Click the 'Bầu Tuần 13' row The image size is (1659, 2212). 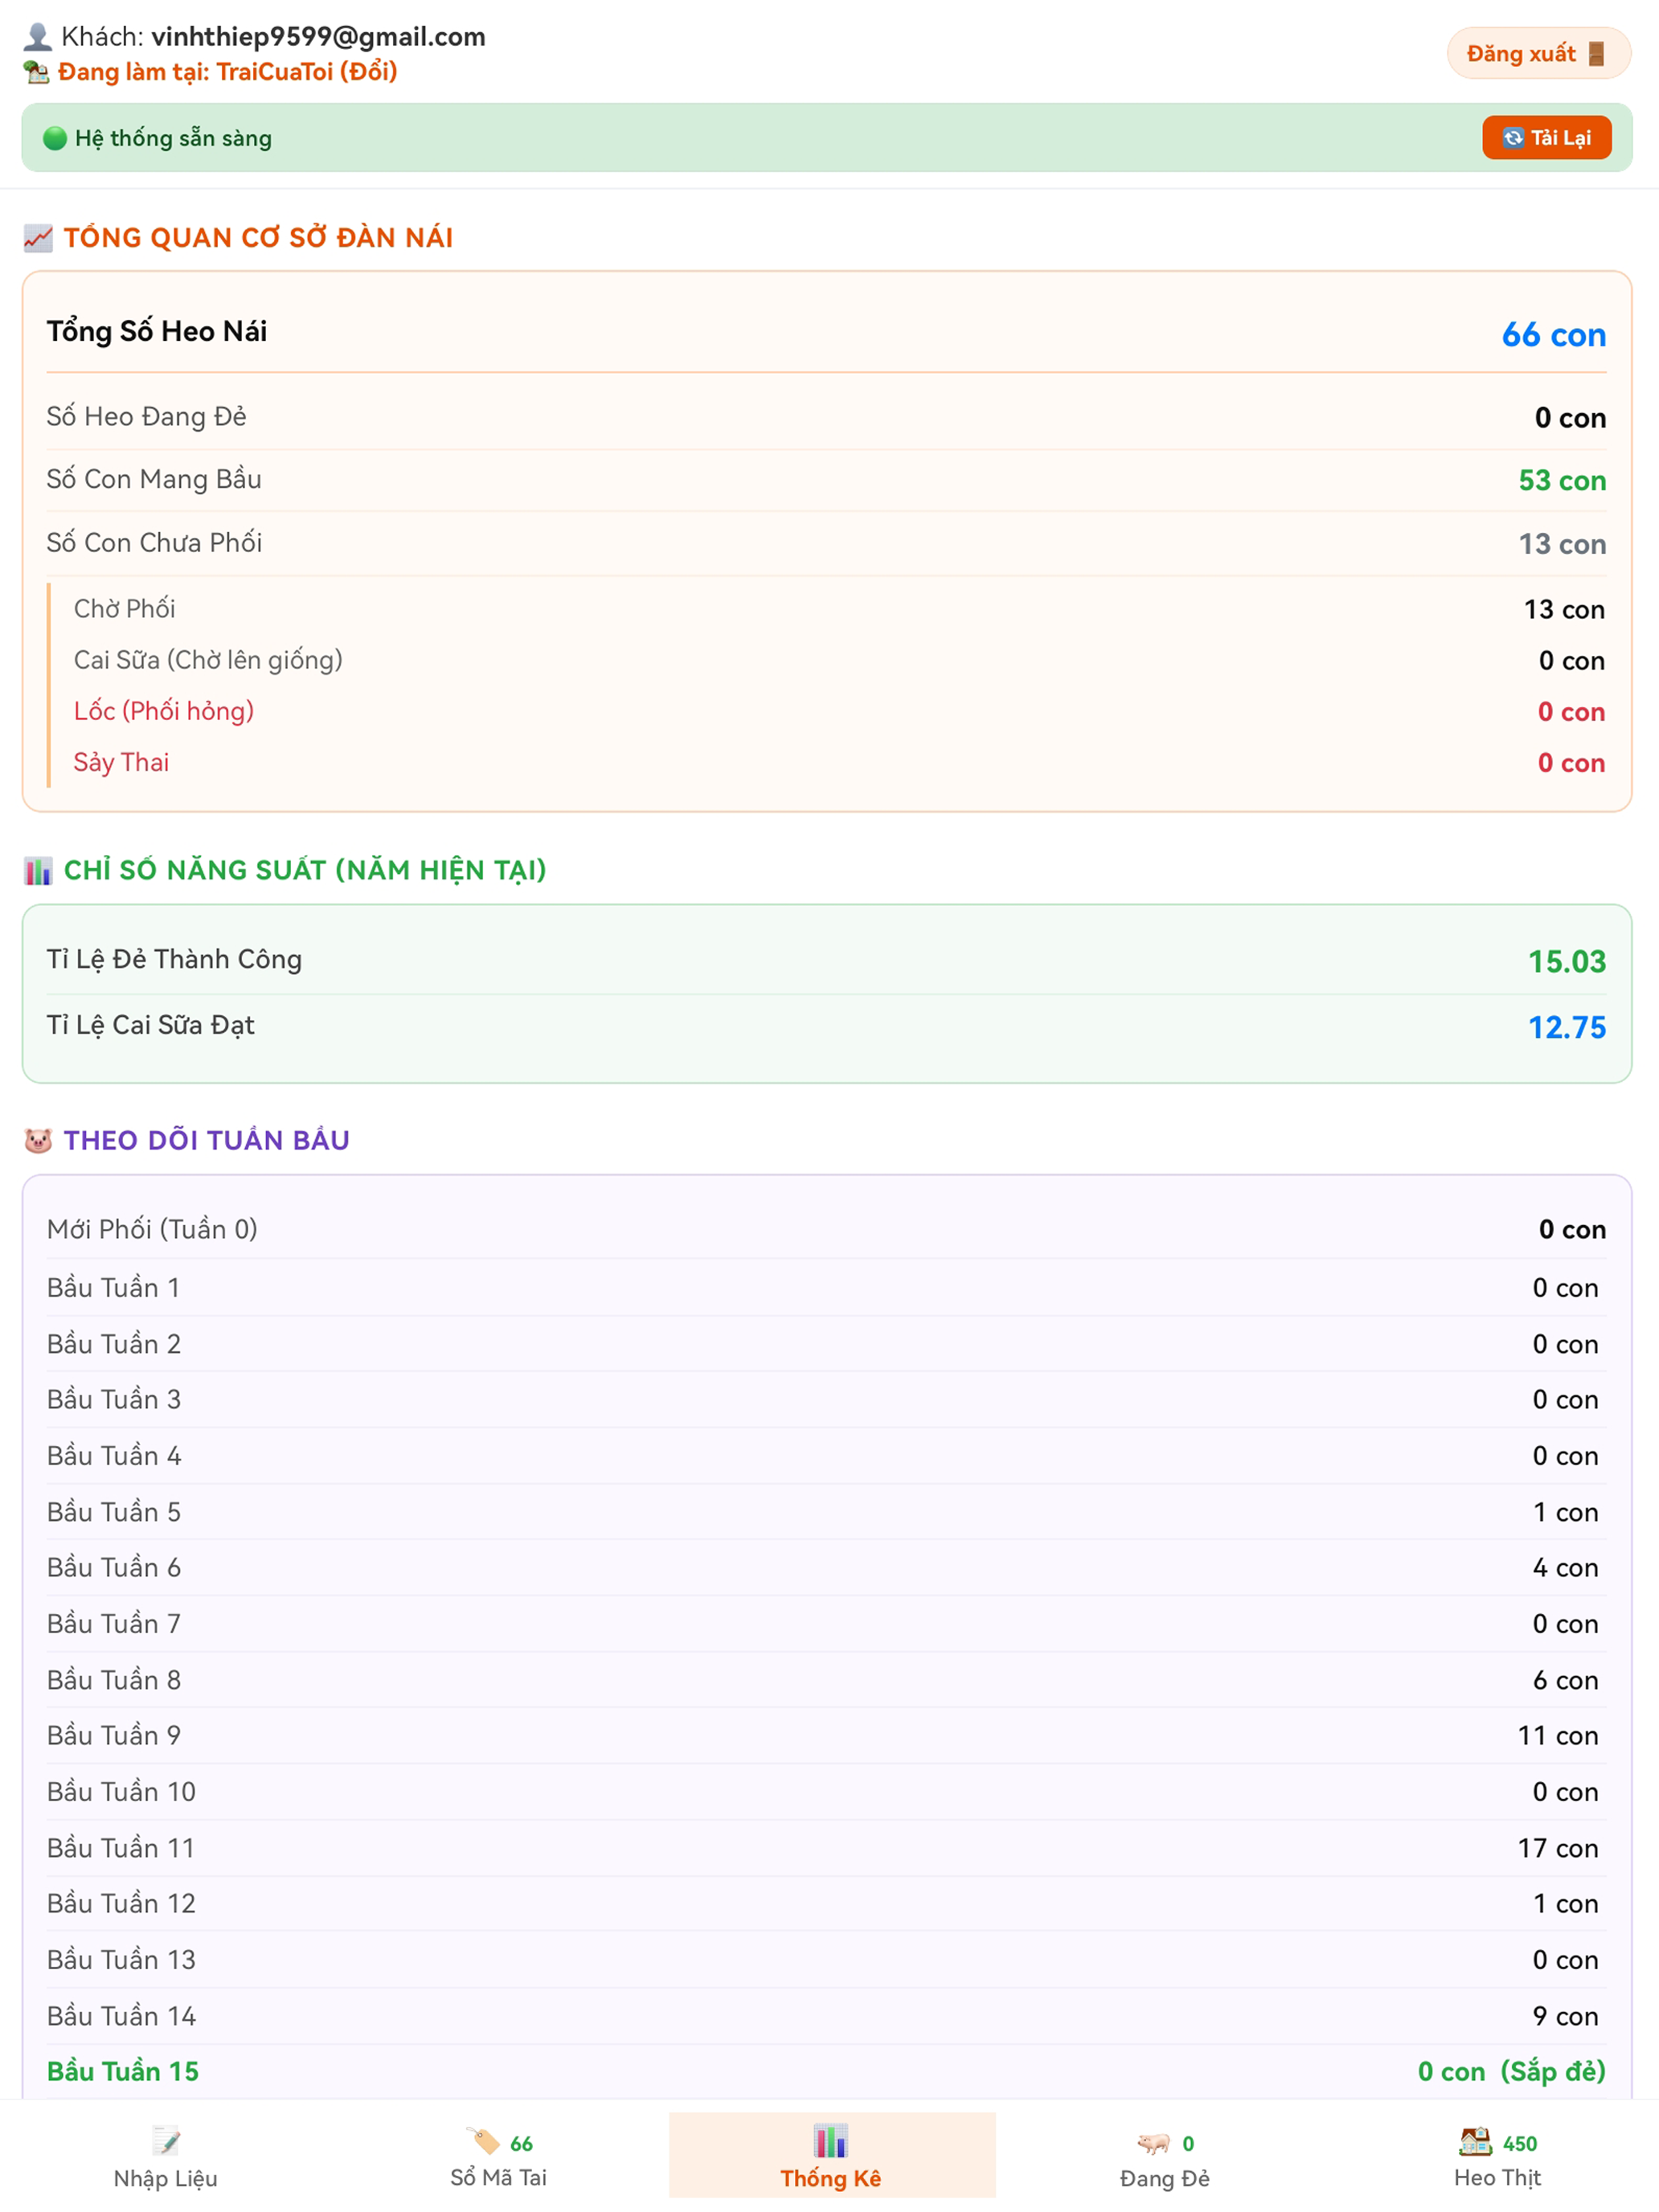[x=827, y=1959]
